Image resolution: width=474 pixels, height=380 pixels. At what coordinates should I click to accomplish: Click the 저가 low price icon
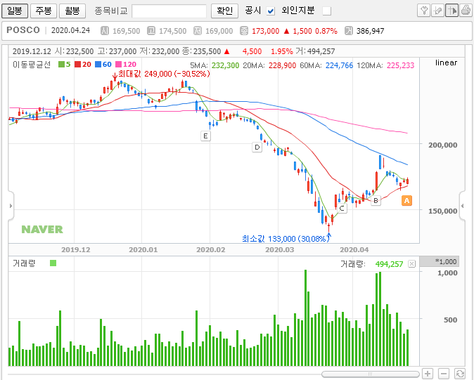click(x=198, y=30)
